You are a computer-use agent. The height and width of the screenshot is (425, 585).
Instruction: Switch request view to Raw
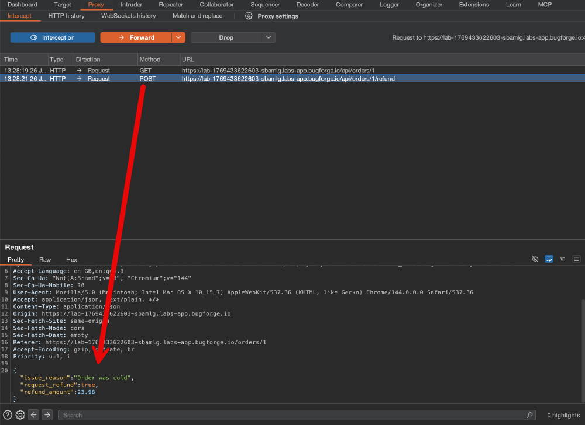[x=45, y=259]
